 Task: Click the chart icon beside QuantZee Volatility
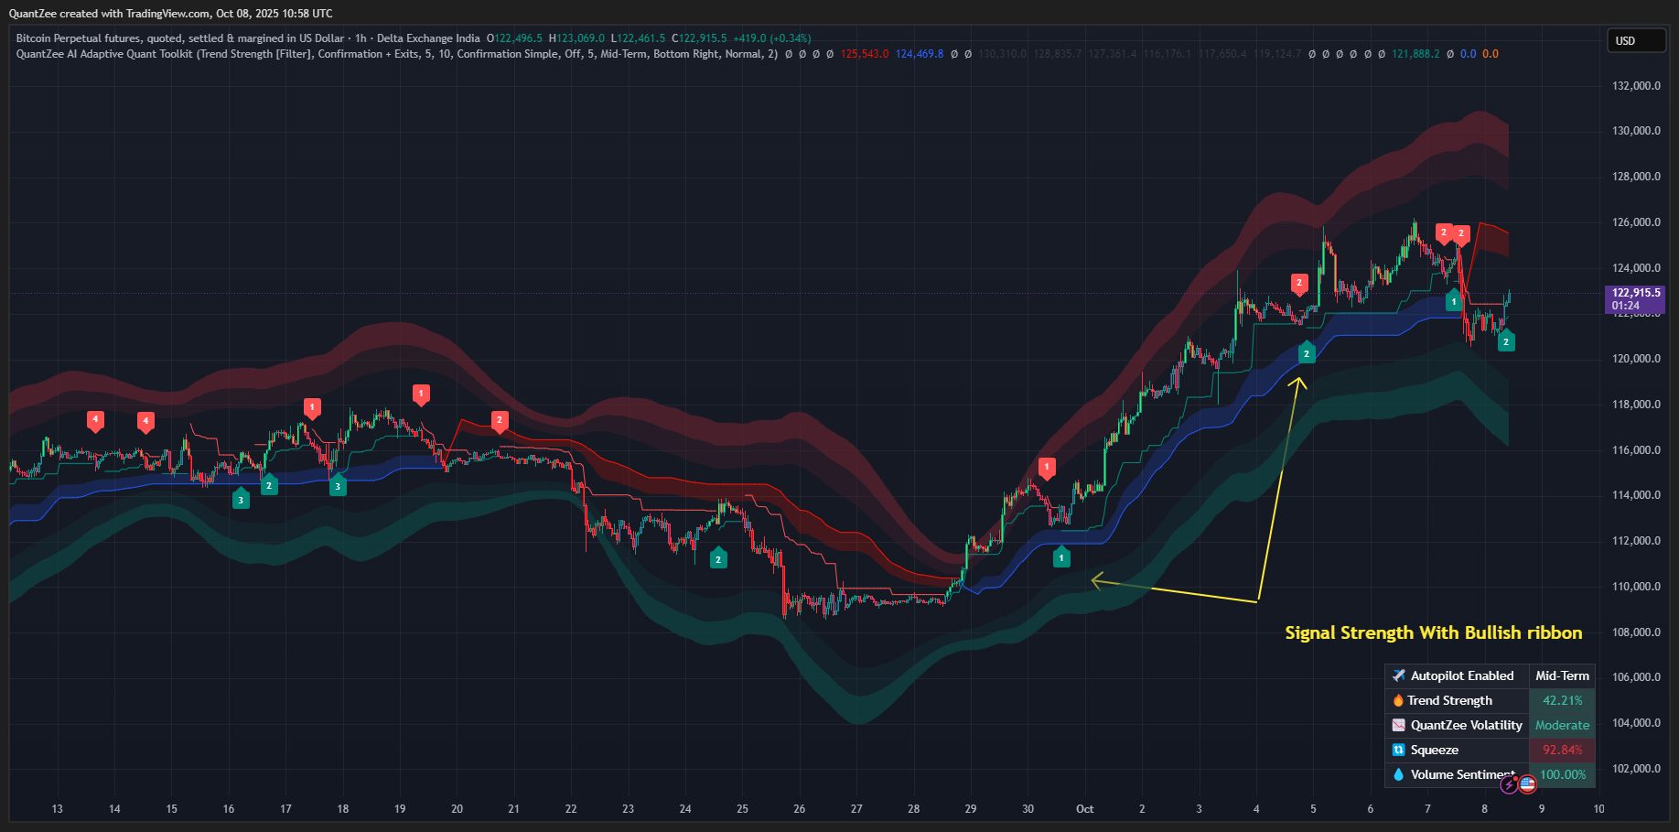pyautogui.click(x=1398, y=725)
